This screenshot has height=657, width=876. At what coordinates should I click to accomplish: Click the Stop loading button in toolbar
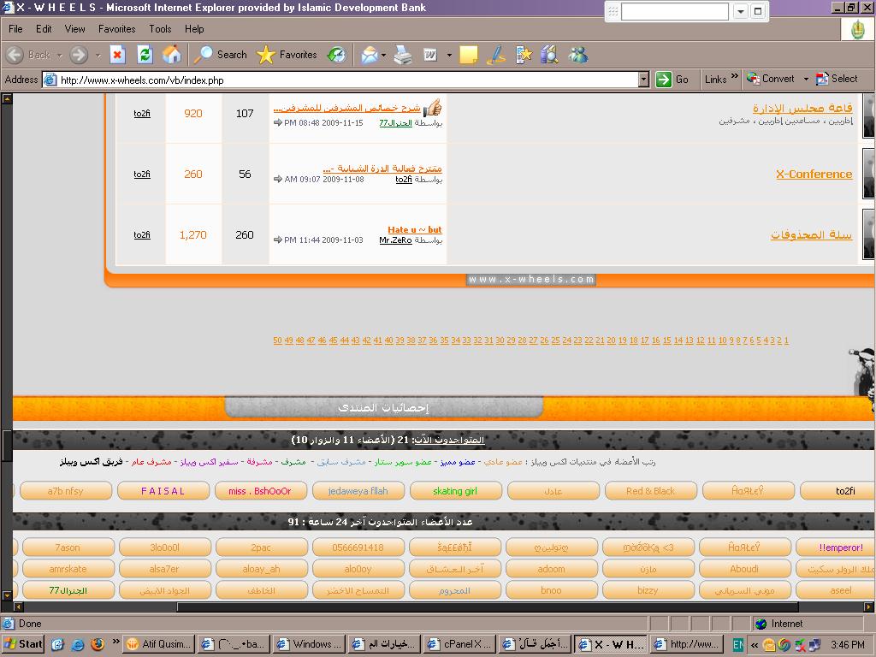click(118, 55)
